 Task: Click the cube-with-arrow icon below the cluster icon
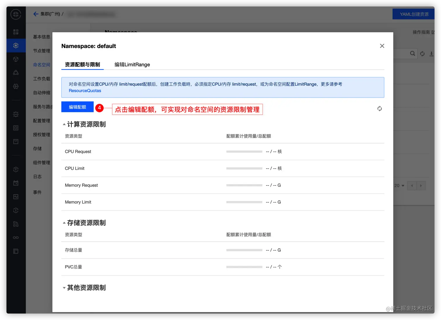point(16,59)
